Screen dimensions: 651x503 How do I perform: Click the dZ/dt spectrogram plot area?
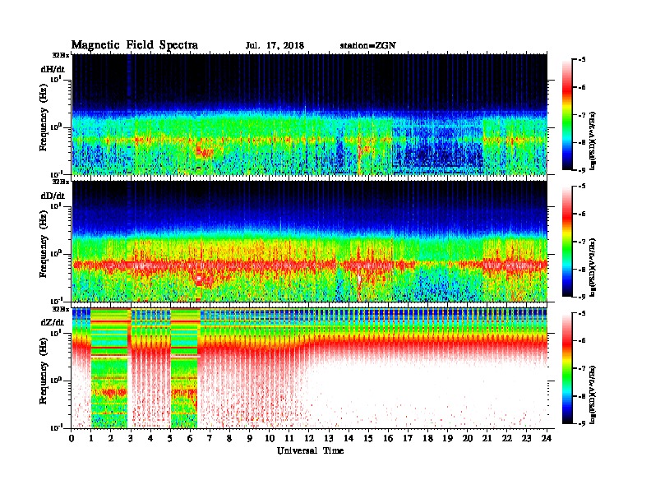[x=310, y=368]
